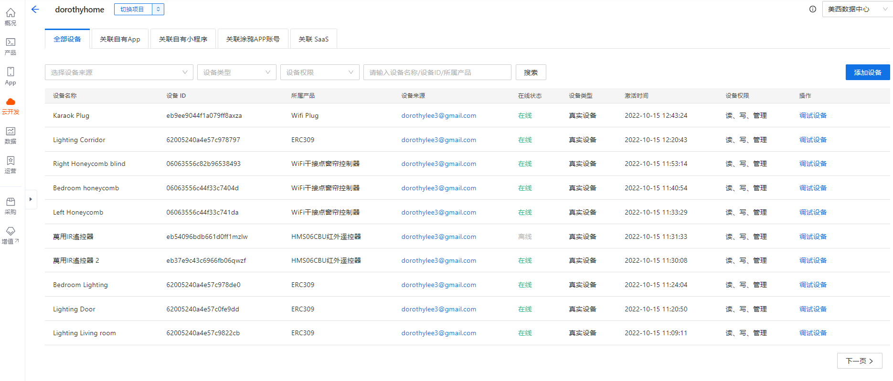
Task: Select device ID 62005240a4e57c0fe9dd
Action: 202,309
